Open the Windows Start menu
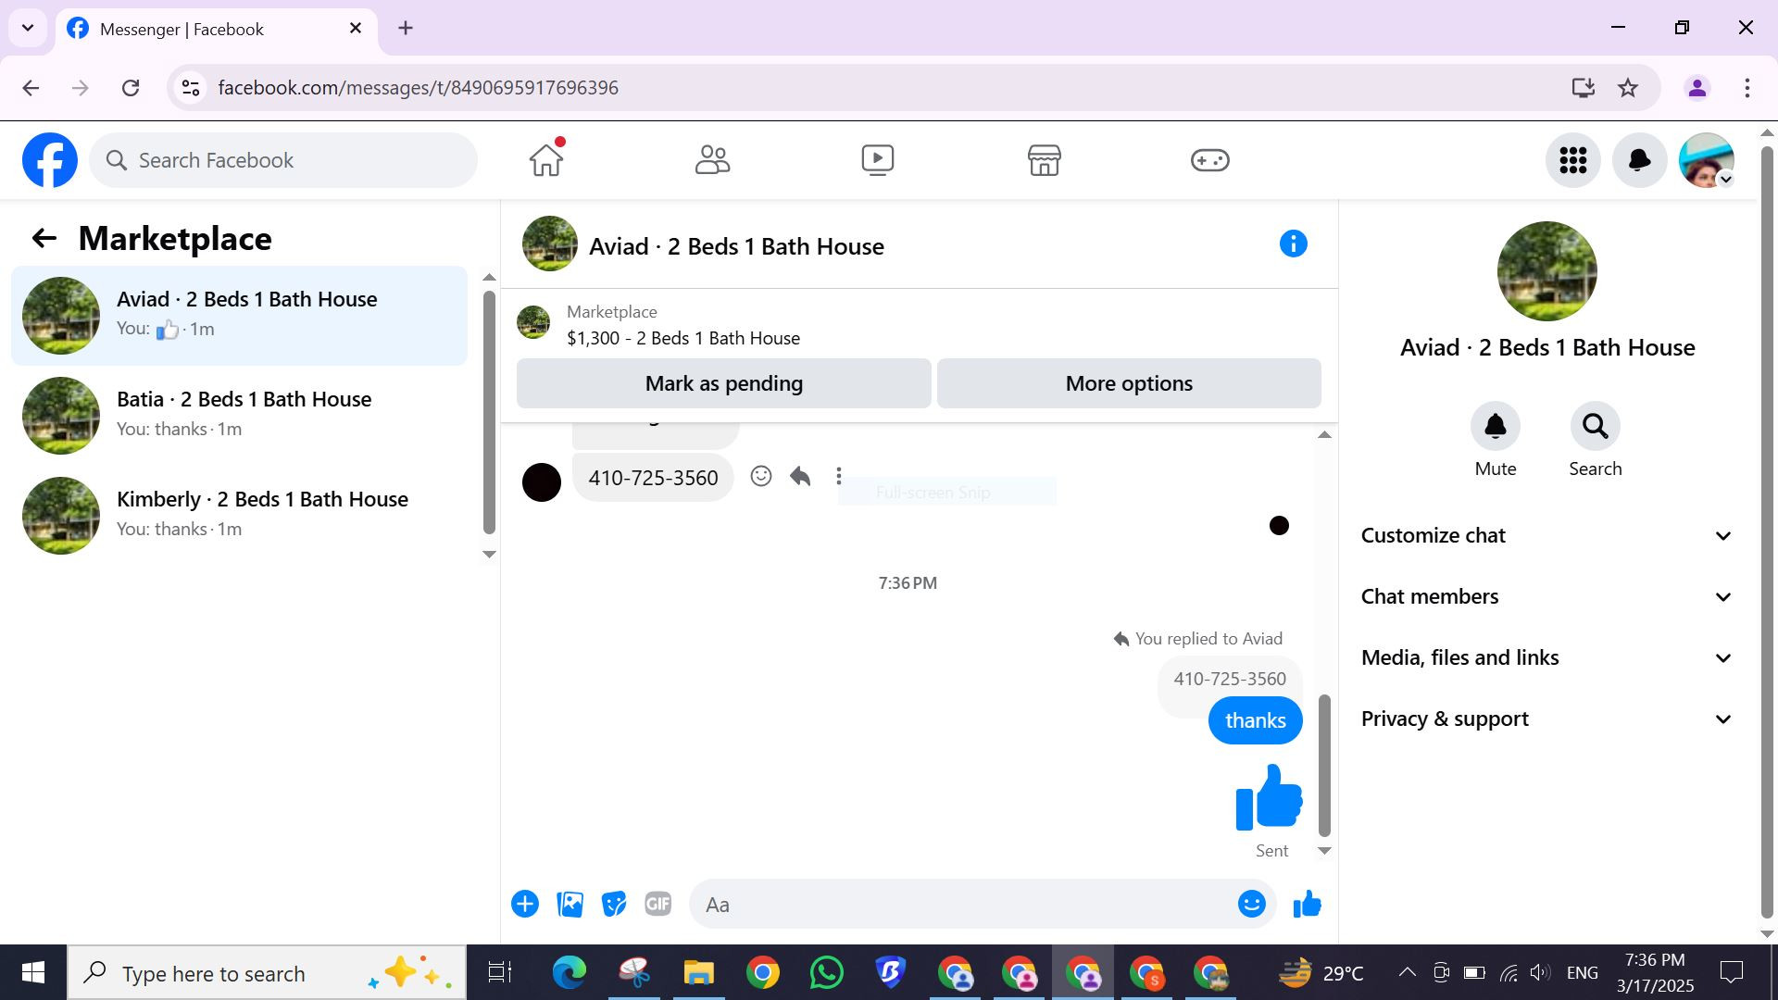The image size is (1778, 1000). coord(33,973)
